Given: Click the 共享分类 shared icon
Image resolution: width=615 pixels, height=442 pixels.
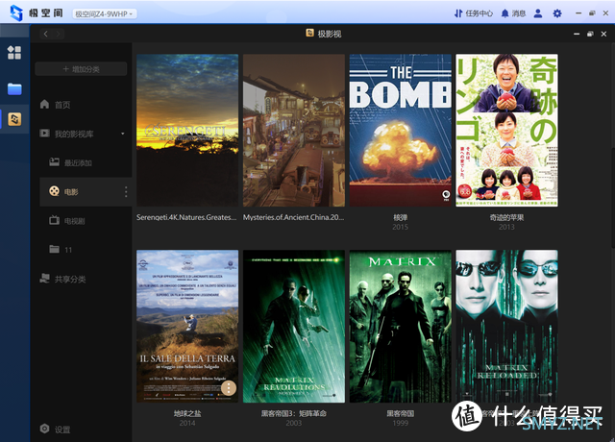Looking at the screenshot, I should coord(44,279).
